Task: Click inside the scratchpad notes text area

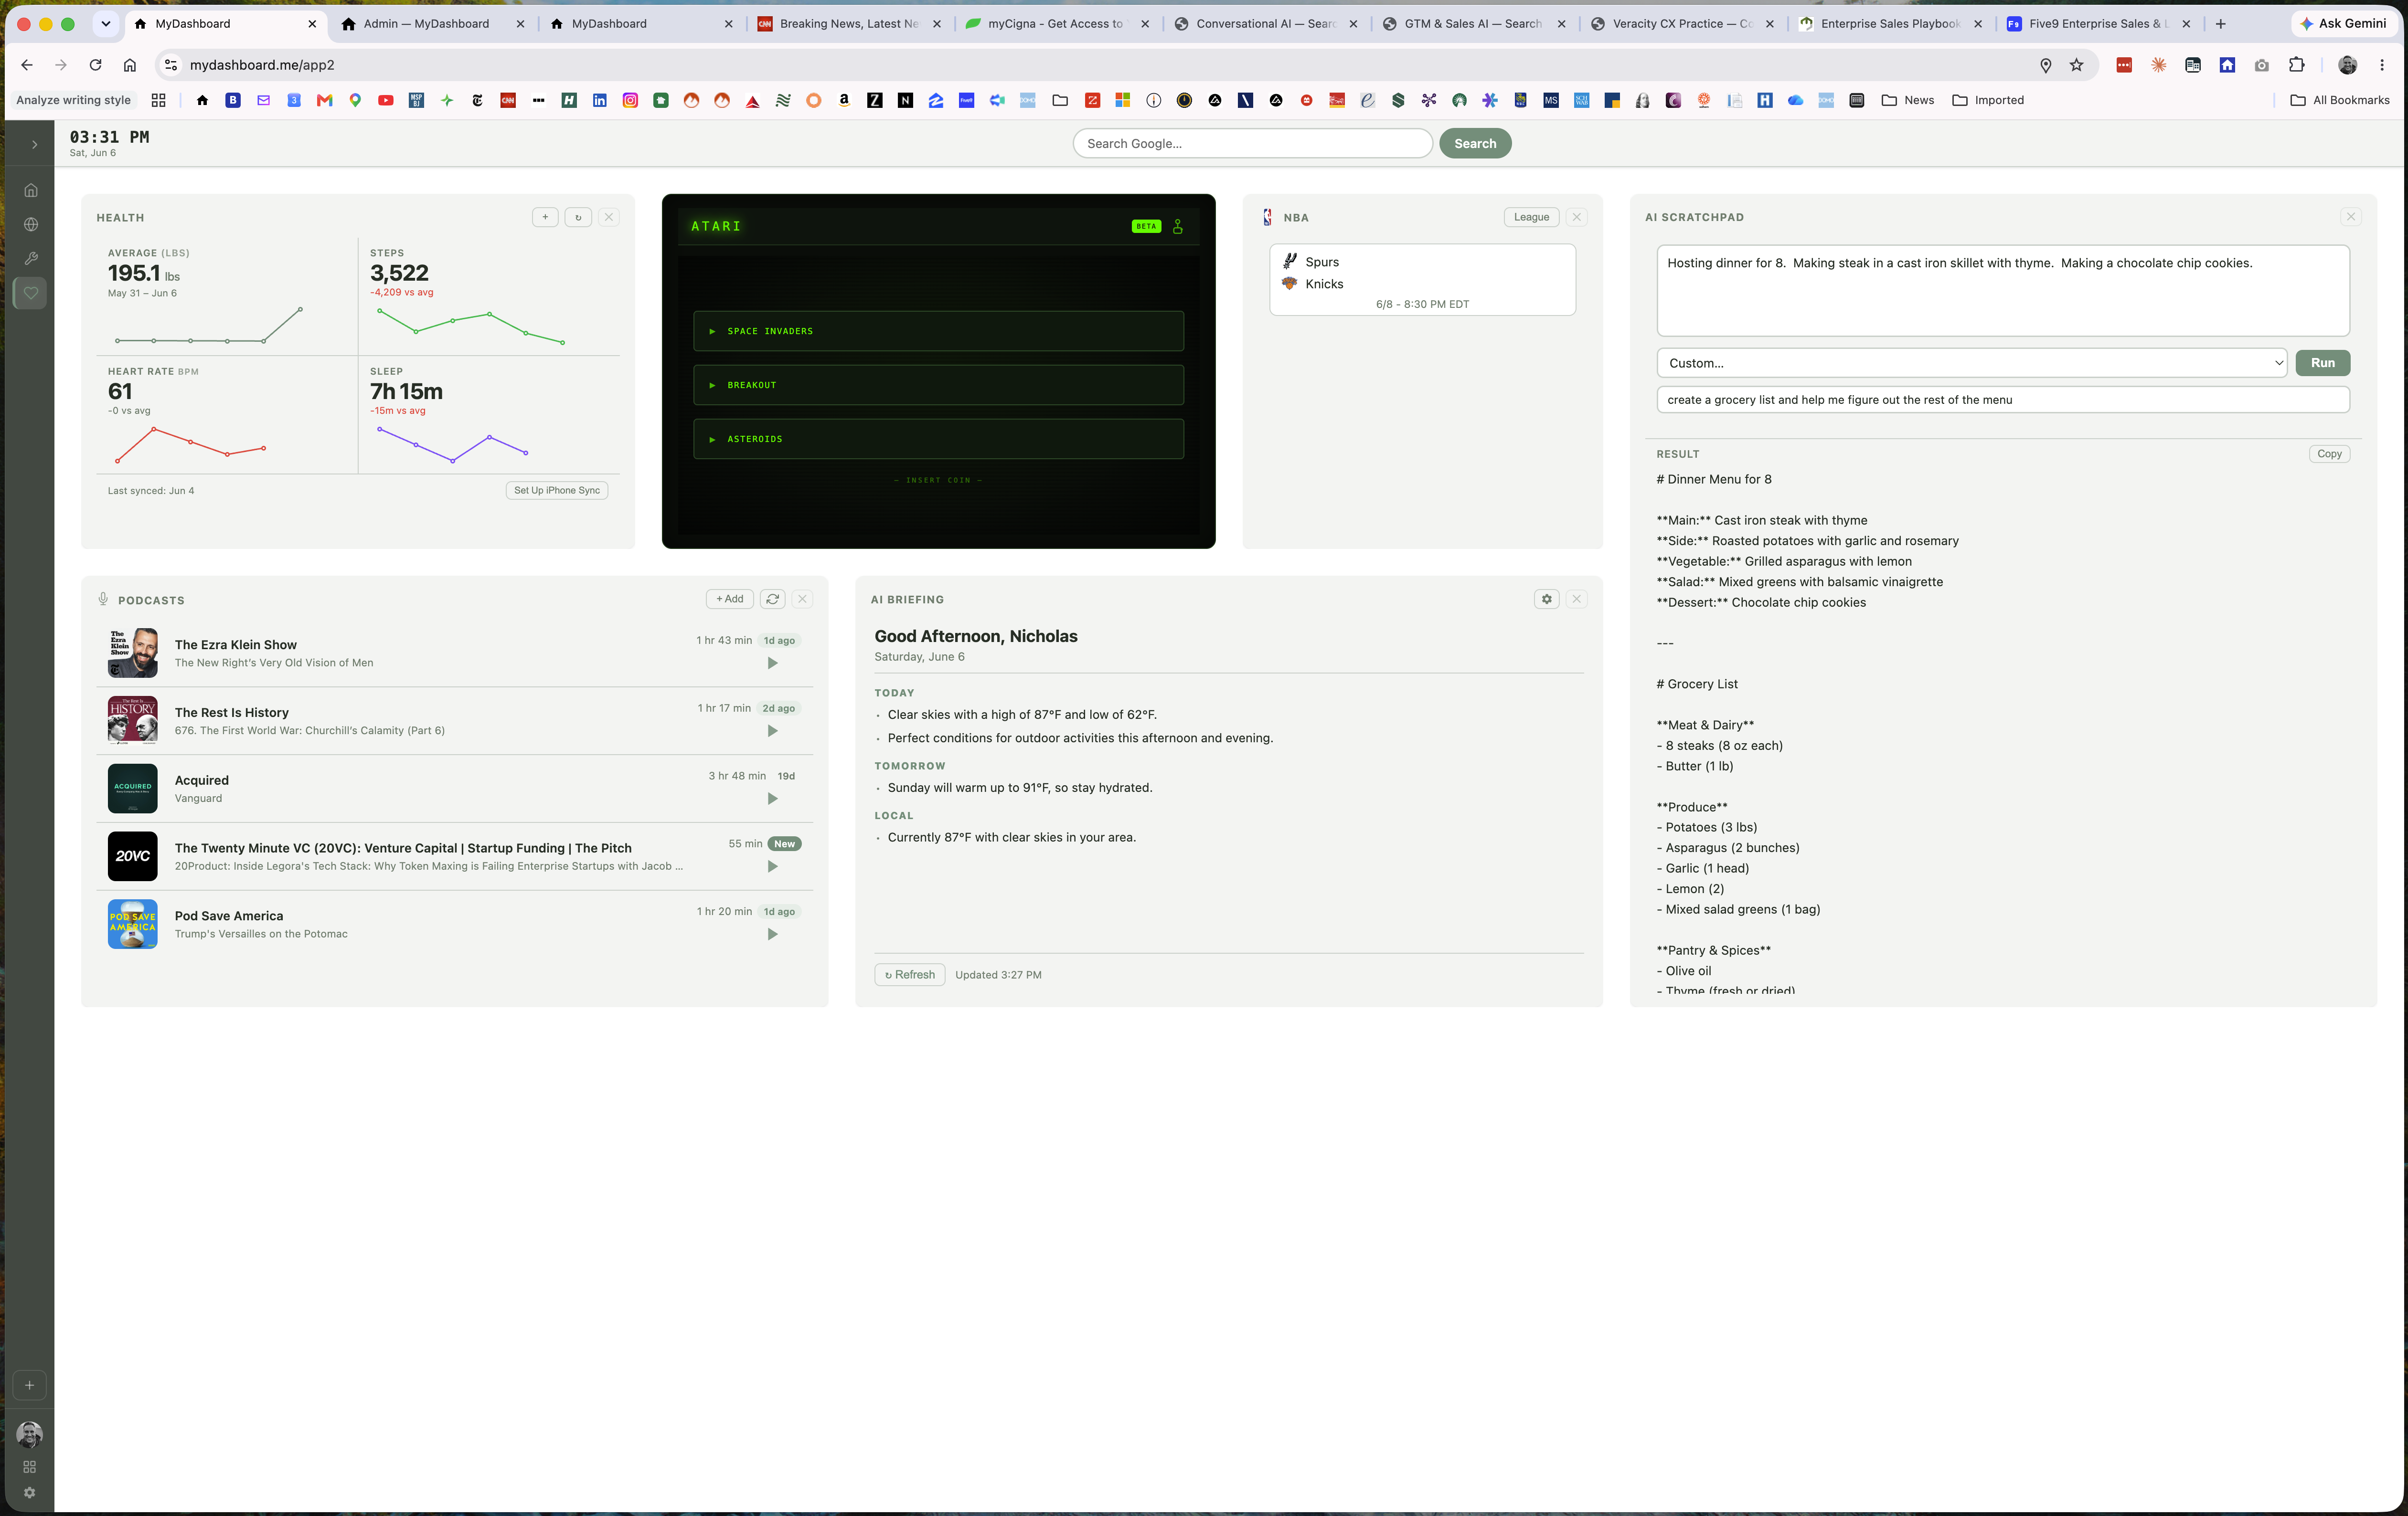Action: tap(2003, 291)
